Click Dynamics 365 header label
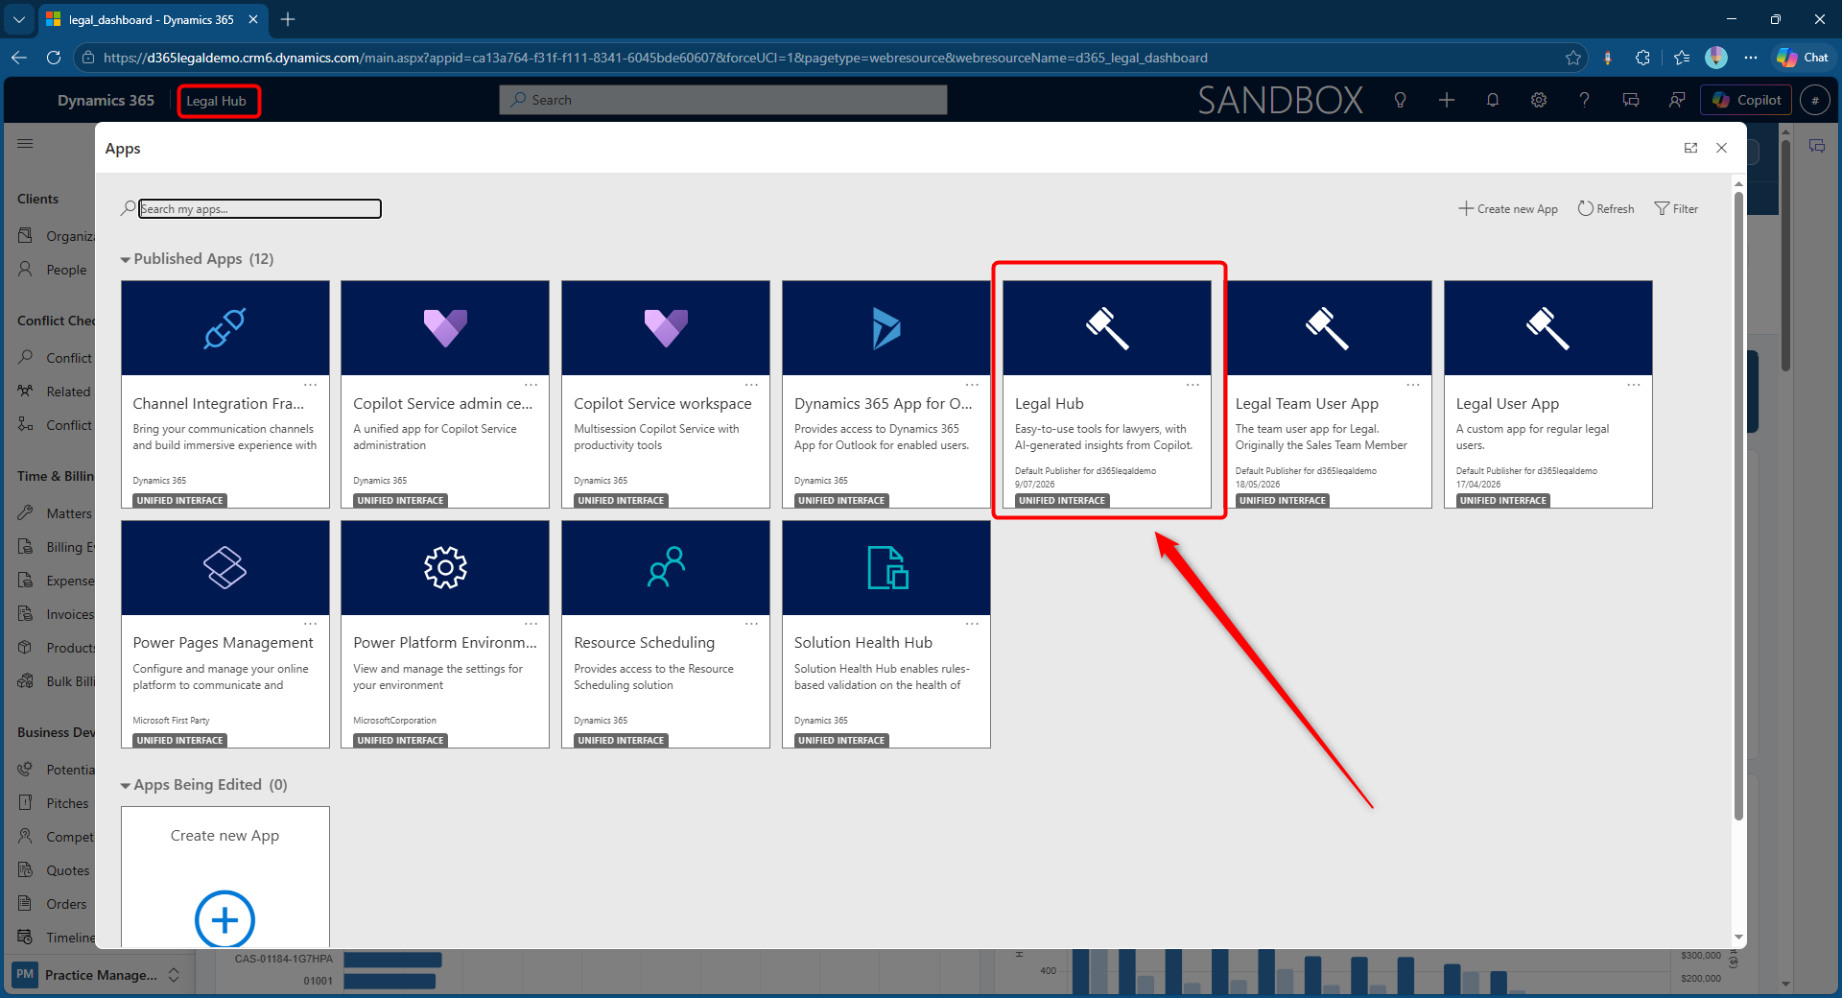This screenshot has height=998, width=1842. click(106, 100)
